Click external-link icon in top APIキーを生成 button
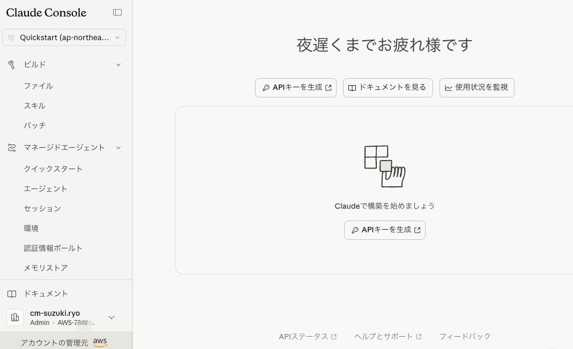The image size is (573, 349). coord(328,88)
